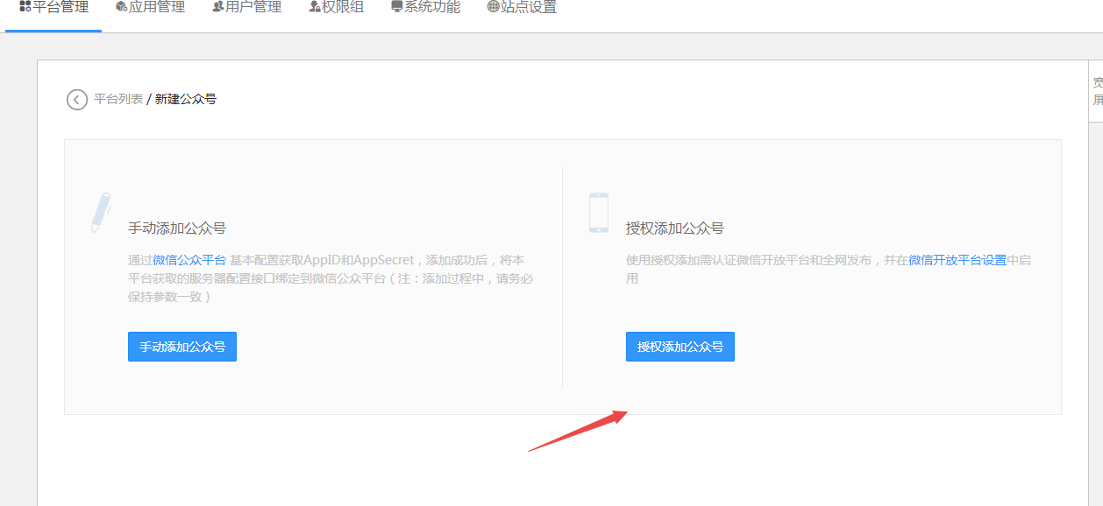Viewport: 1103px width, 506px height.
Task: Select the 系统功能 monitor icon
Action: [x=396, y=5]
